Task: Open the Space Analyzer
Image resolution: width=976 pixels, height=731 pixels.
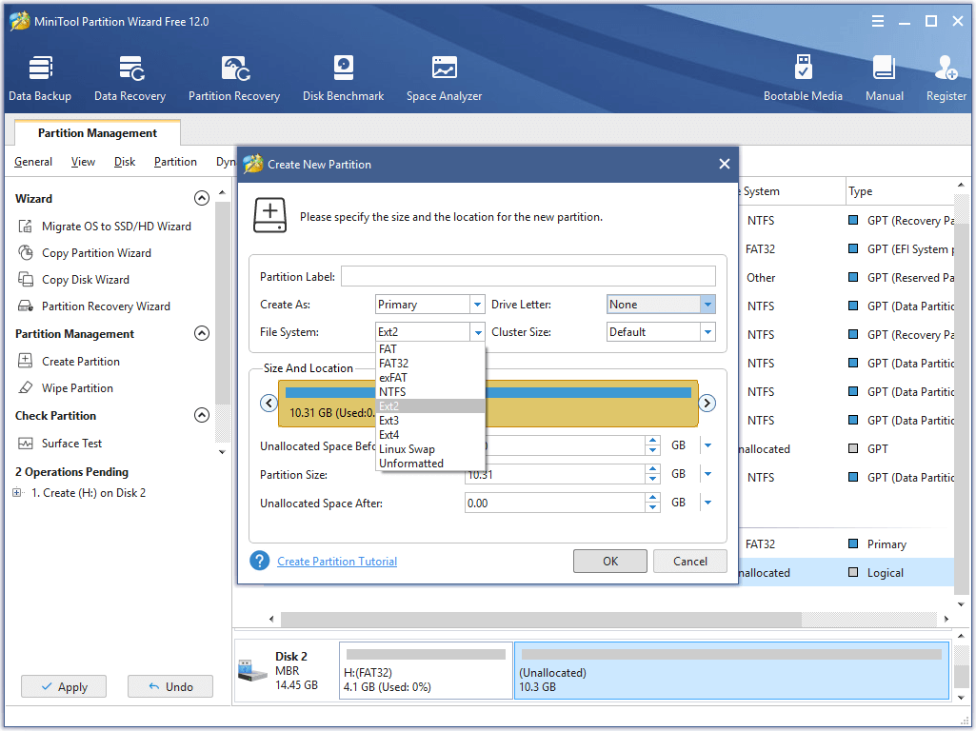Action: point(444,79)
